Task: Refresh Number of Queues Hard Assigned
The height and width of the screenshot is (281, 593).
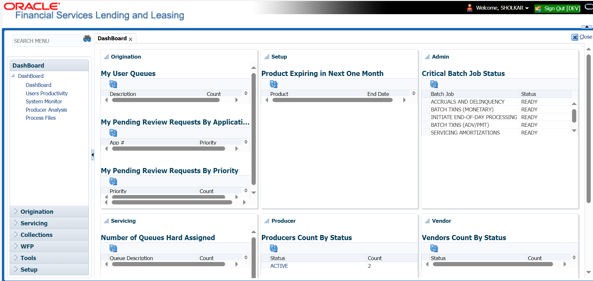Action: click(113, 248)
